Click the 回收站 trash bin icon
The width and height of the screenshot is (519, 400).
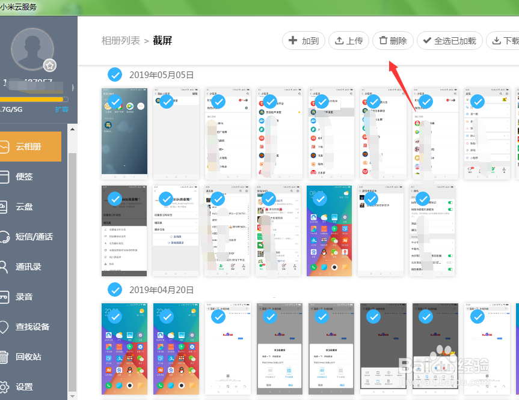point(4,357)
